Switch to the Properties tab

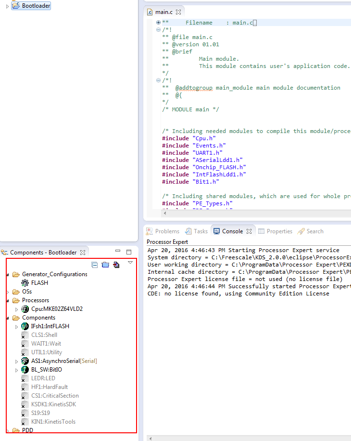[275, 231]
